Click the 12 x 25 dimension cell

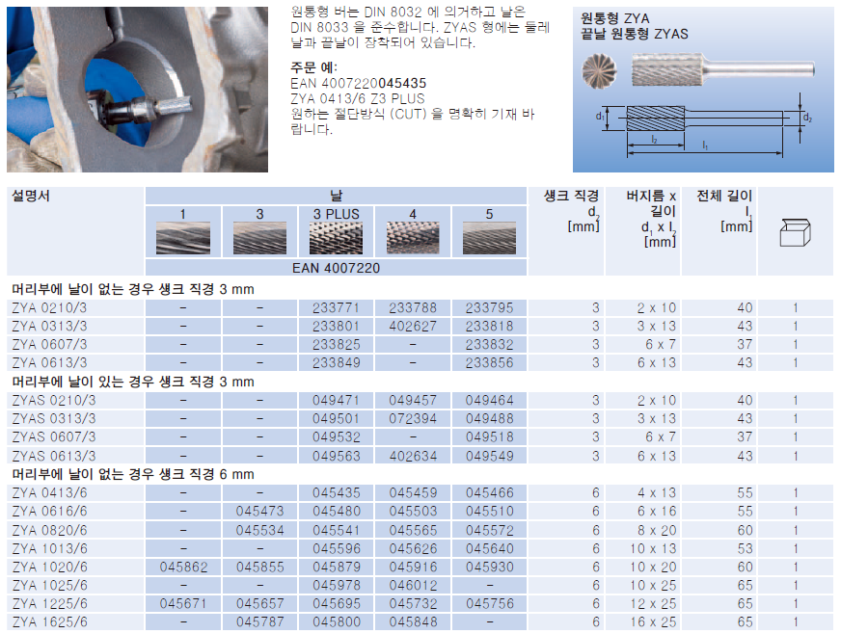click(653, 604)
